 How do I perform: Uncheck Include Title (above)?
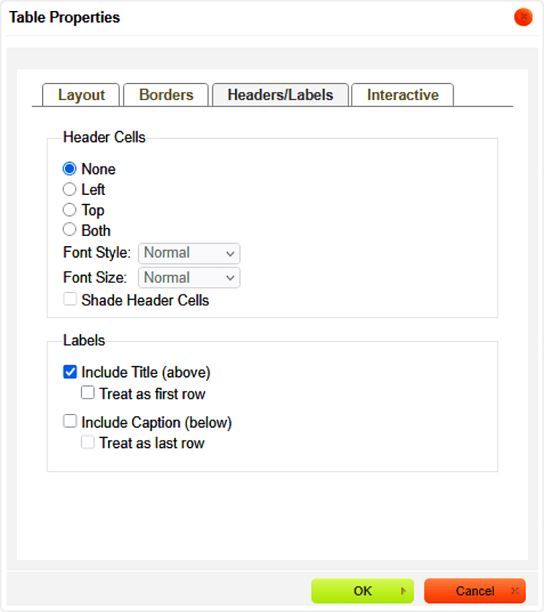[x=70, y=372]
